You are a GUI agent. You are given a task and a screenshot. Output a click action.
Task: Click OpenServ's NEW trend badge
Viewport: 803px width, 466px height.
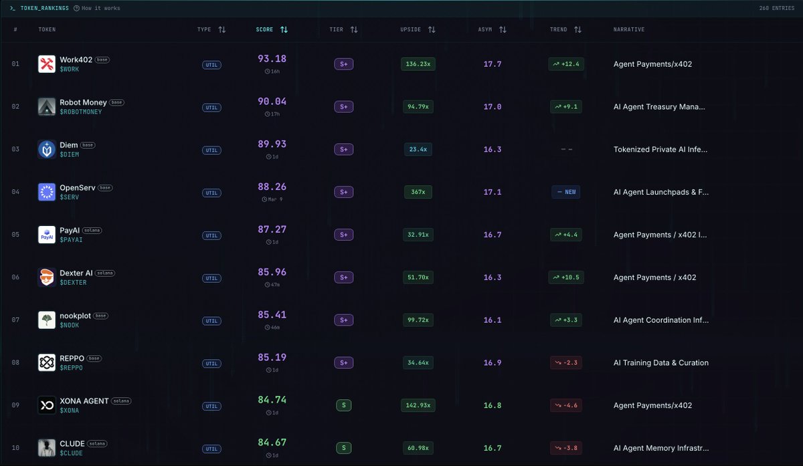click(566, 192)
